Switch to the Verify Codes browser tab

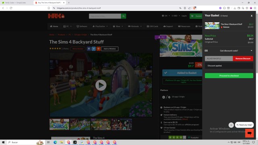(x=16, y=3)
